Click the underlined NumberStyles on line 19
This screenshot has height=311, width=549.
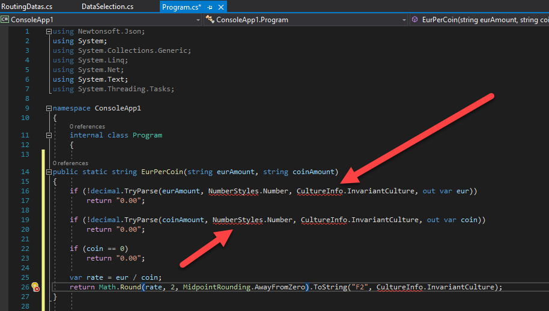[237, 220]
